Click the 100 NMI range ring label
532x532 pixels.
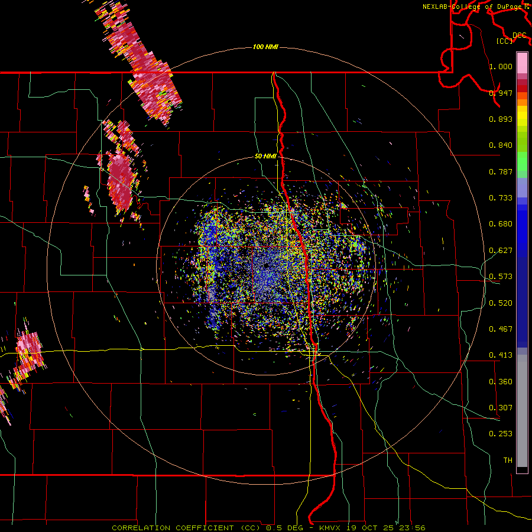pyautogui.click(x=265, y=47)
